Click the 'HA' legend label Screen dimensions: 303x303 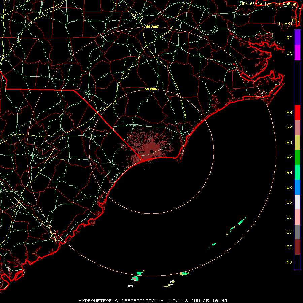pyautogui.click(x=289, y=113)
